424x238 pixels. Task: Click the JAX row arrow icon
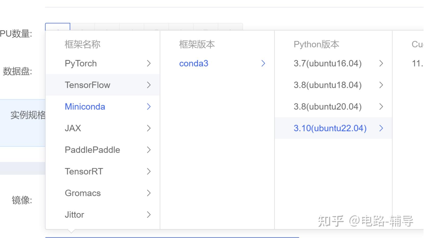[149, 128]
